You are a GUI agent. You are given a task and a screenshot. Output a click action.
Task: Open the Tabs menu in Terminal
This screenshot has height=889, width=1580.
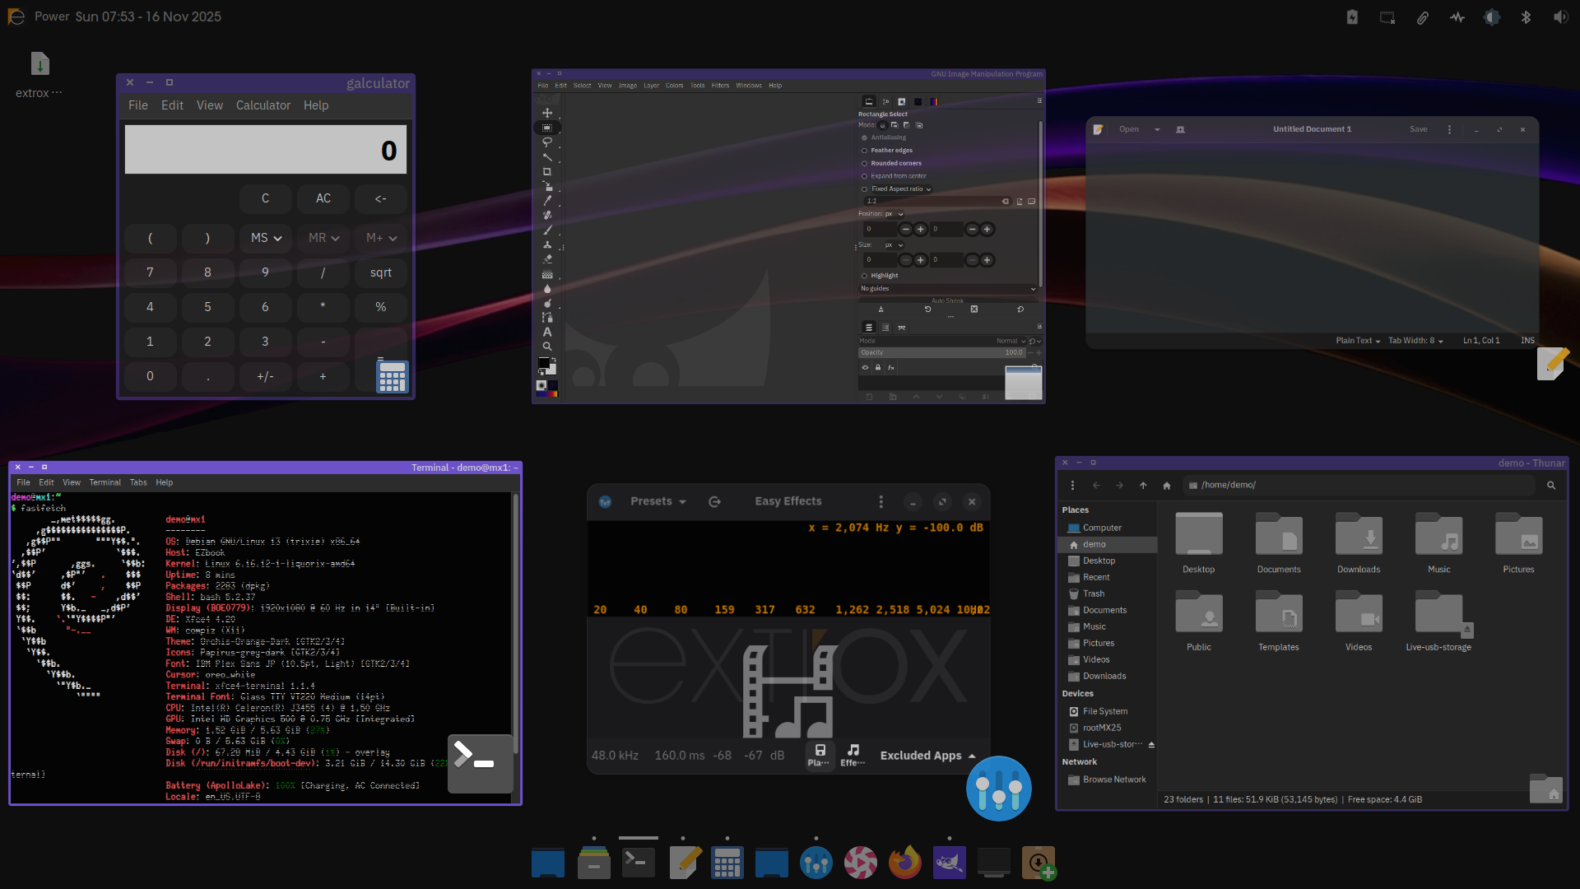[138, 482]
